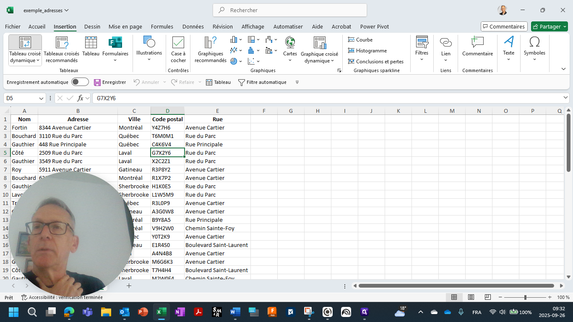
Task: Open the Commentaires panel
Action: coord(504,26)
